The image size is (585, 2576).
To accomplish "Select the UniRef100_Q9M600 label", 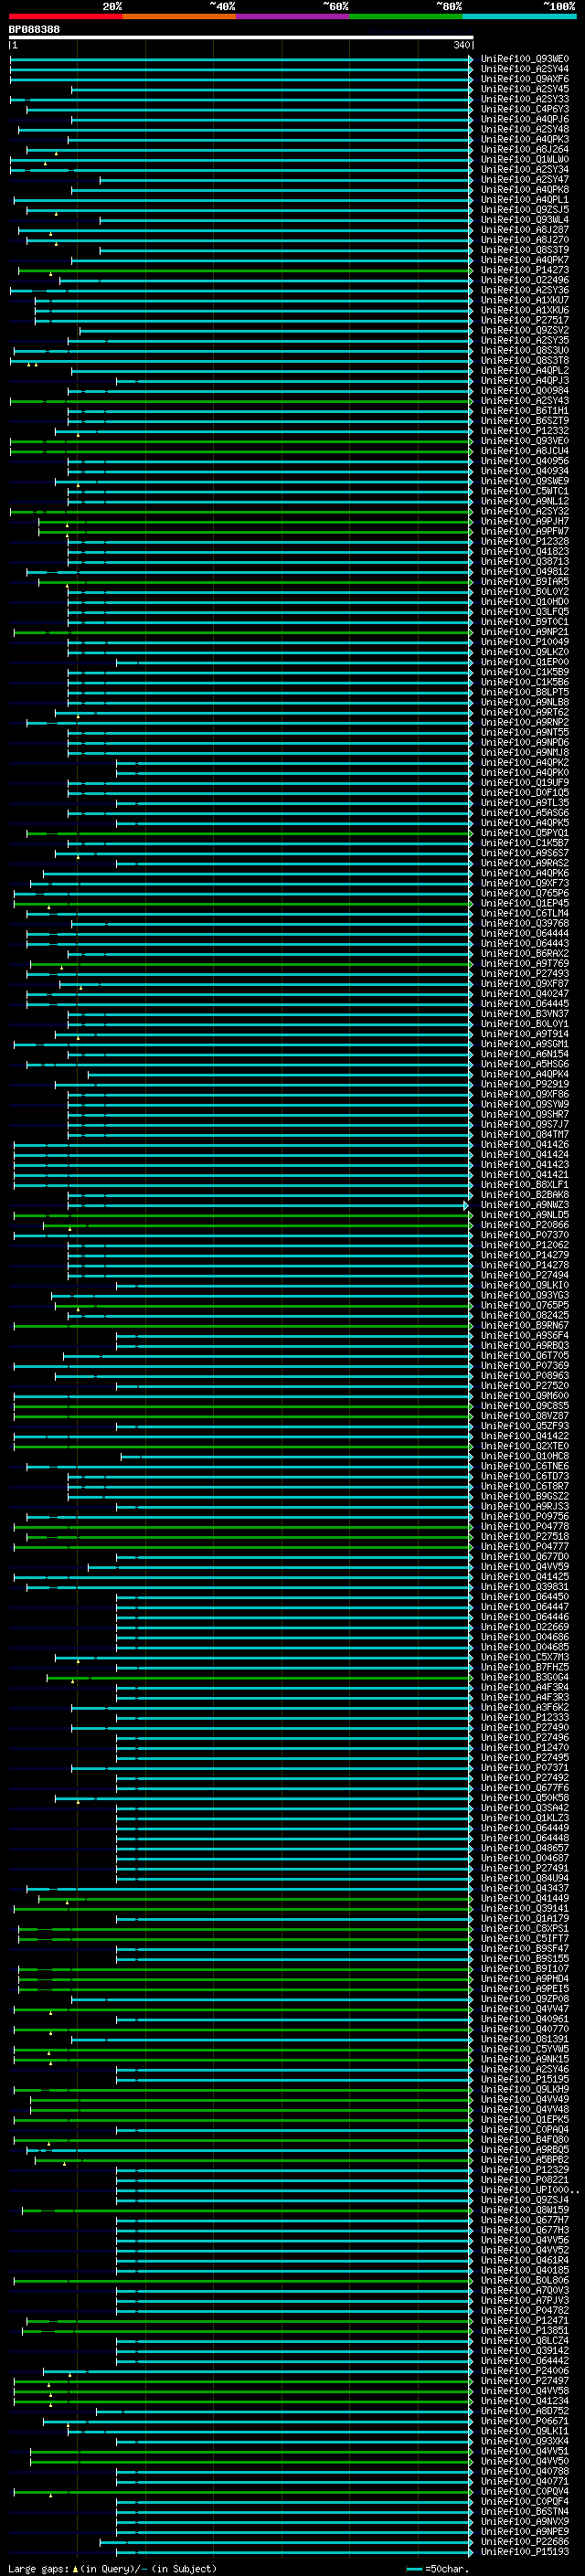I will coord(525,1396).
